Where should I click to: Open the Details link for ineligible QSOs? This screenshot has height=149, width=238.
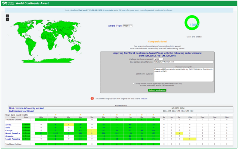pos(144,99)
